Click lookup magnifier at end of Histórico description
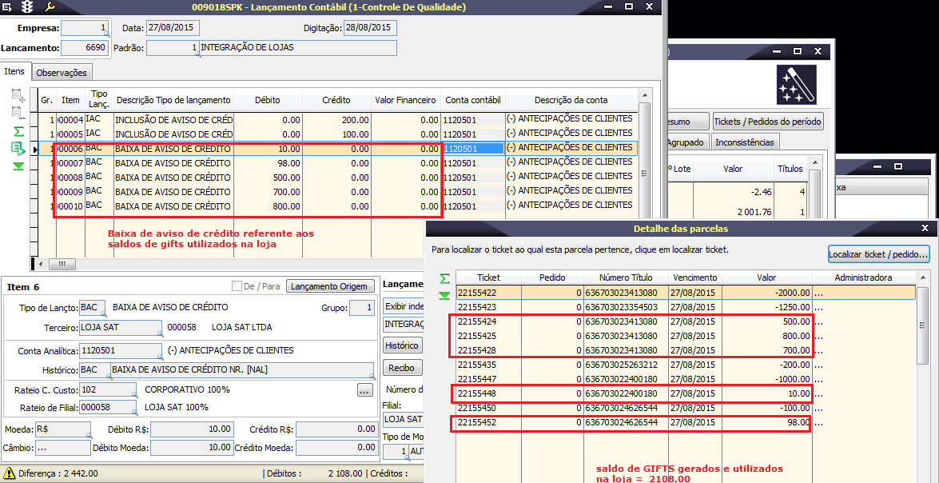Screen dimensions: 939x483 coord(372,376)
